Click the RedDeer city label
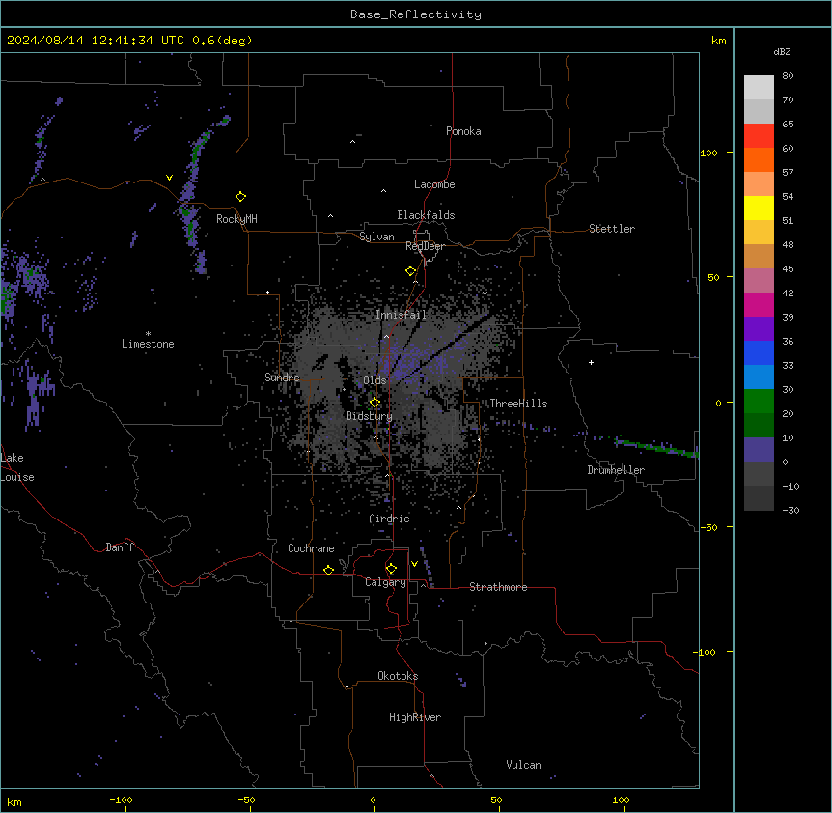This screenshot has height=813, width=832. click(425, 246)
